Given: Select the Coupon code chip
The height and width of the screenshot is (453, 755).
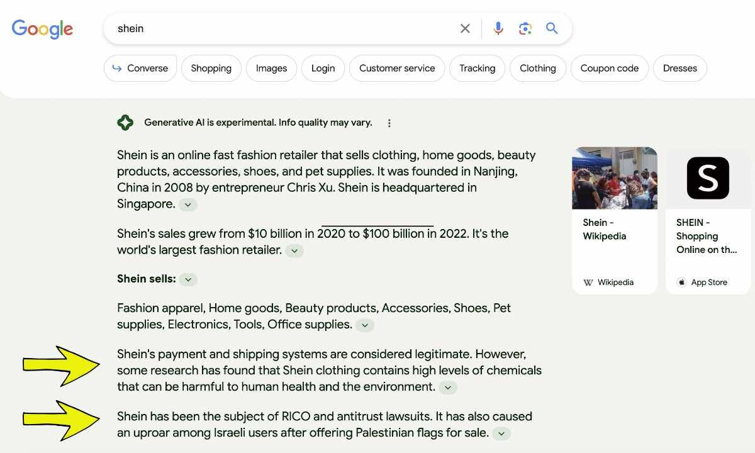Looking at the screenshot, I should pyautogui.click(x=610, y=69).
